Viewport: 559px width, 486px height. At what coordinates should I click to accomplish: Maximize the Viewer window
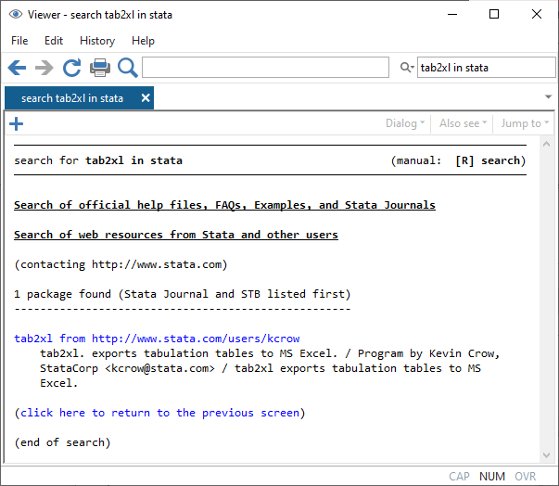tap(494, 14)
